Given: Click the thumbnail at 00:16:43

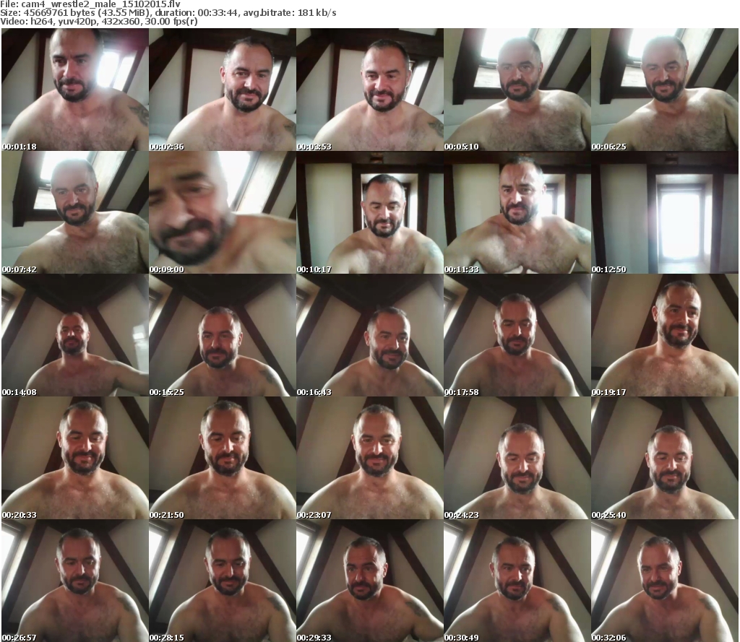Looking at the screenshot, I should point(369,335).
